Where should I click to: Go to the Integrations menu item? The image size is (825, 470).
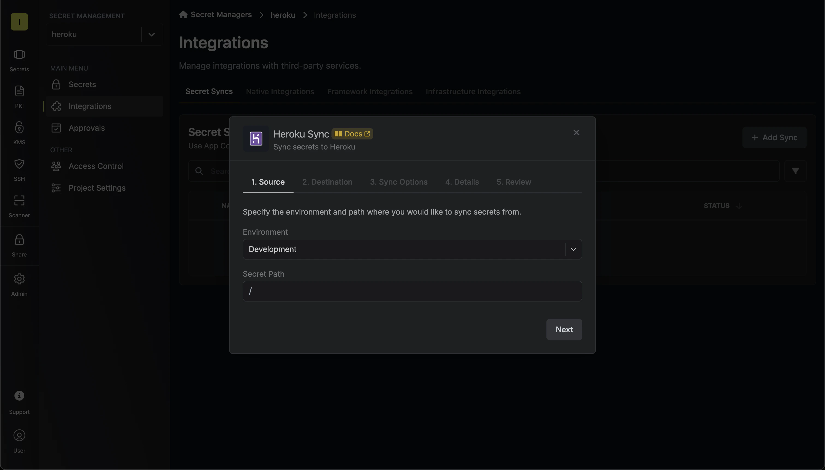point(104,106)
